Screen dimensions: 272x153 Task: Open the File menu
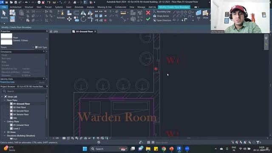[x=4, y=7]
